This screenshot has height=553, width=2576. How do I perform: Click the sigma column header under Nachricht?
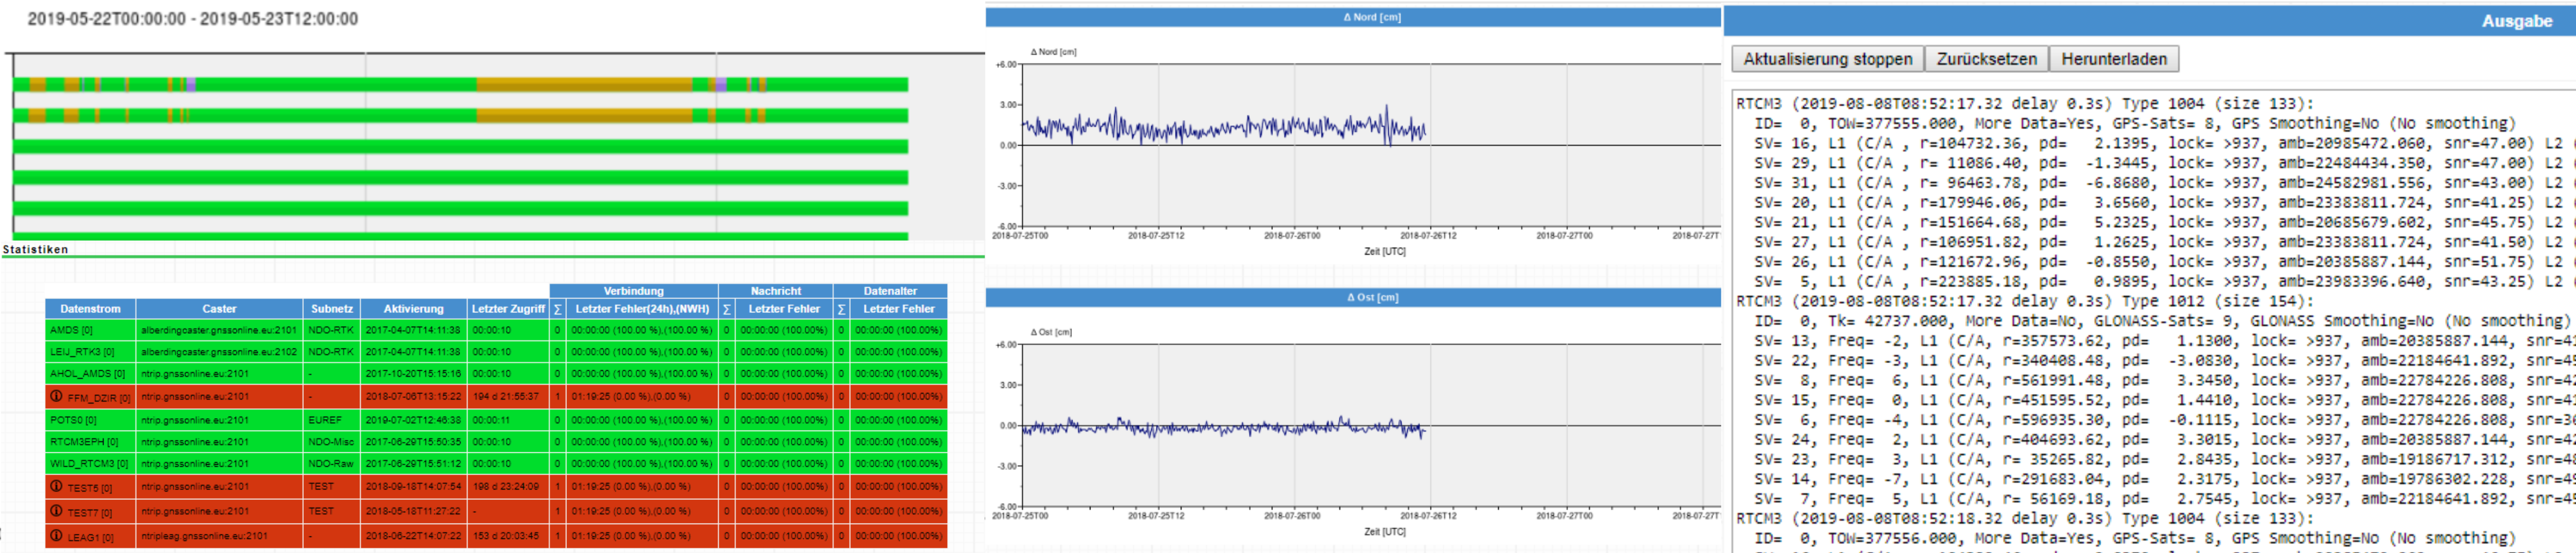(x=727, y=309)
